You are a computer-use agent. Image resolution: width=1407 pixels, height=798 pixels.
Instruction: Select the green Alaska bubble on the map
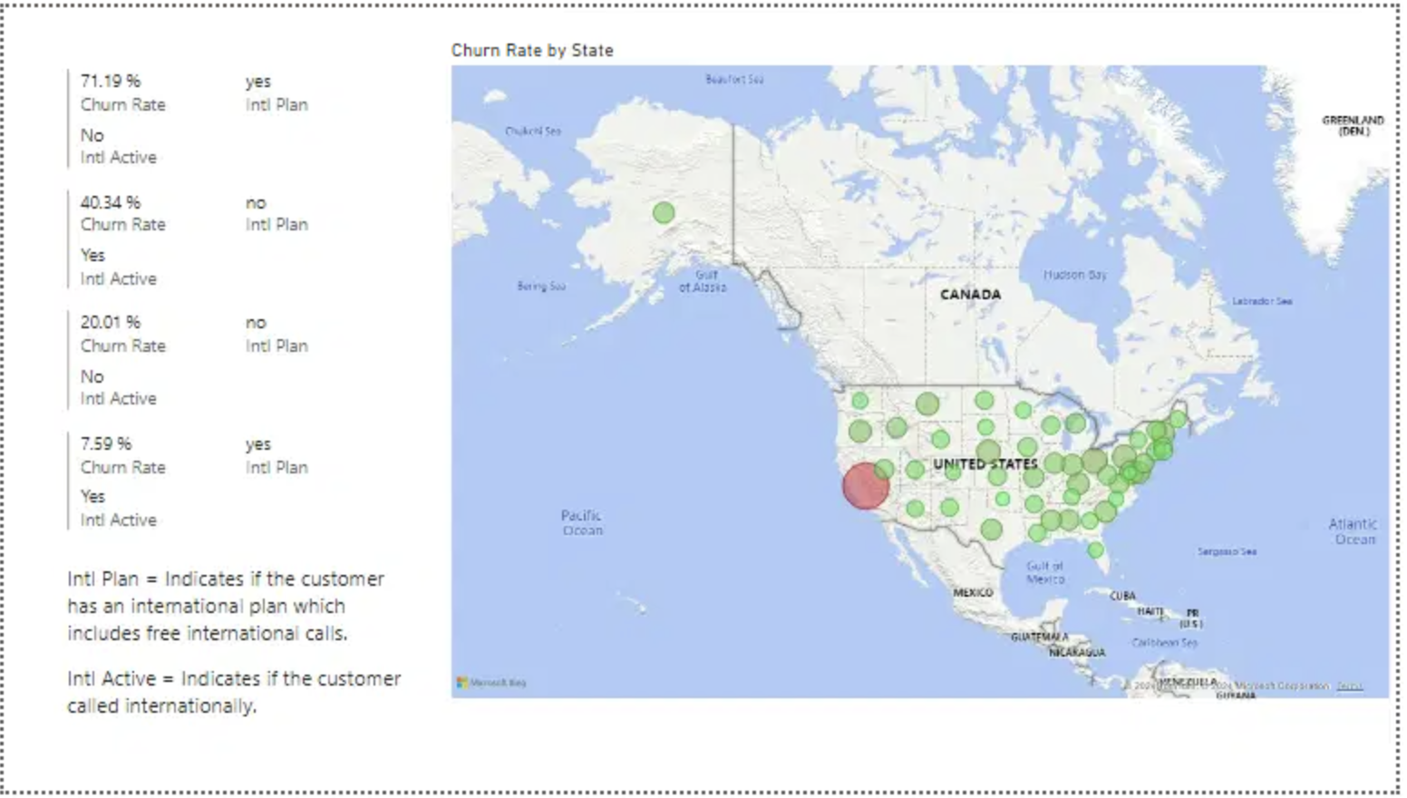pos(664,213)
